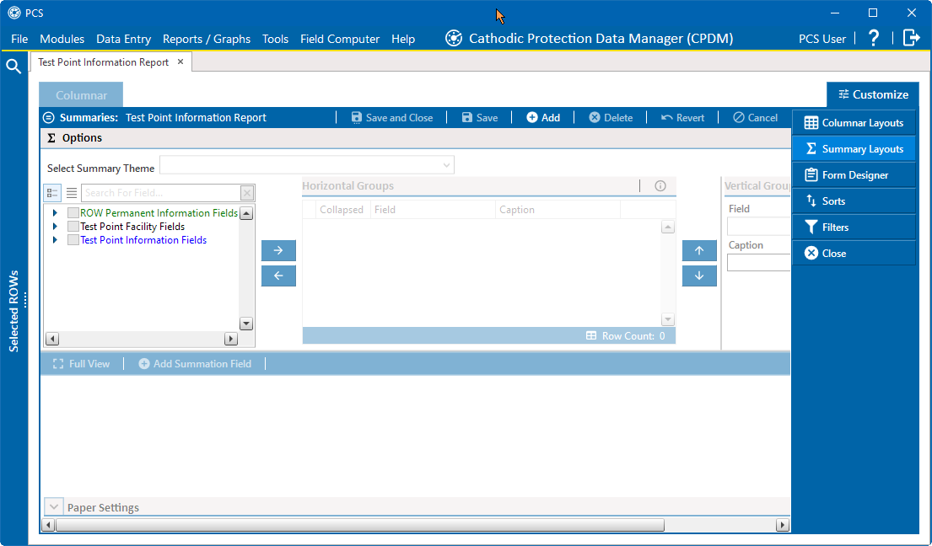Check ROW Permanent Information Fields checkbox
Viewport: 932px width, 546px height.
(73, 213)
